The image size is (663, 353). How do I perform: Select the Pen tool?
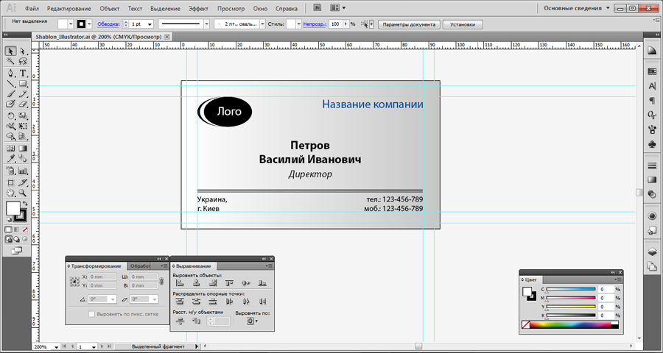[10, 73]
